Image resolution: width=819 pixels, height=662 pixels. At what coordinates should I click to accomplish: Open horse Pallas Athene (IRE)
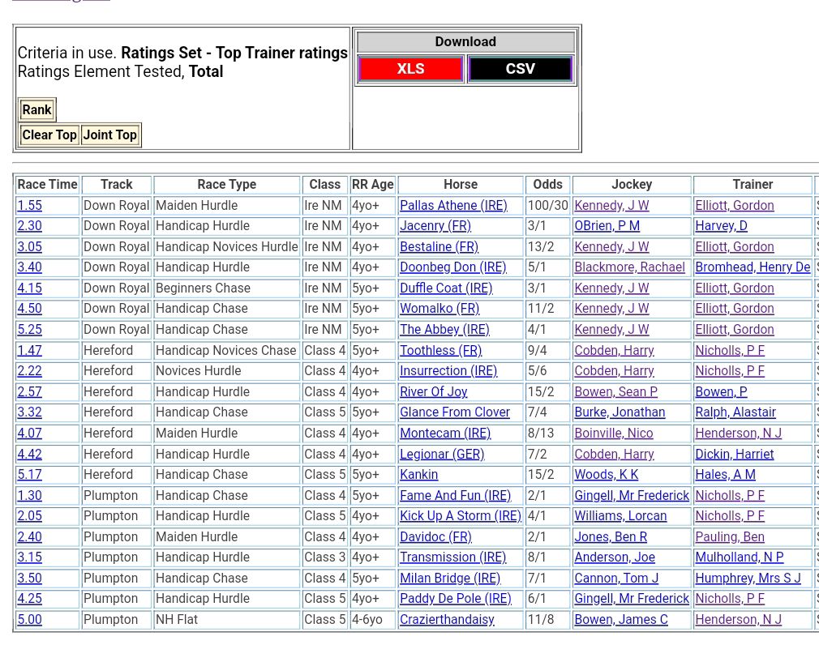(x=453, y=206)
